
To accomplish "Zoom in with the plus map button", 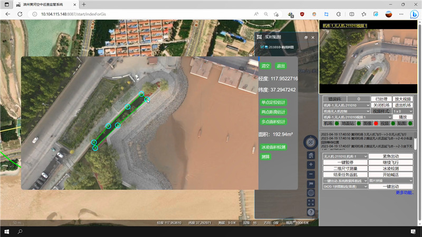I will pyautogui.click(x=311, y=164).
